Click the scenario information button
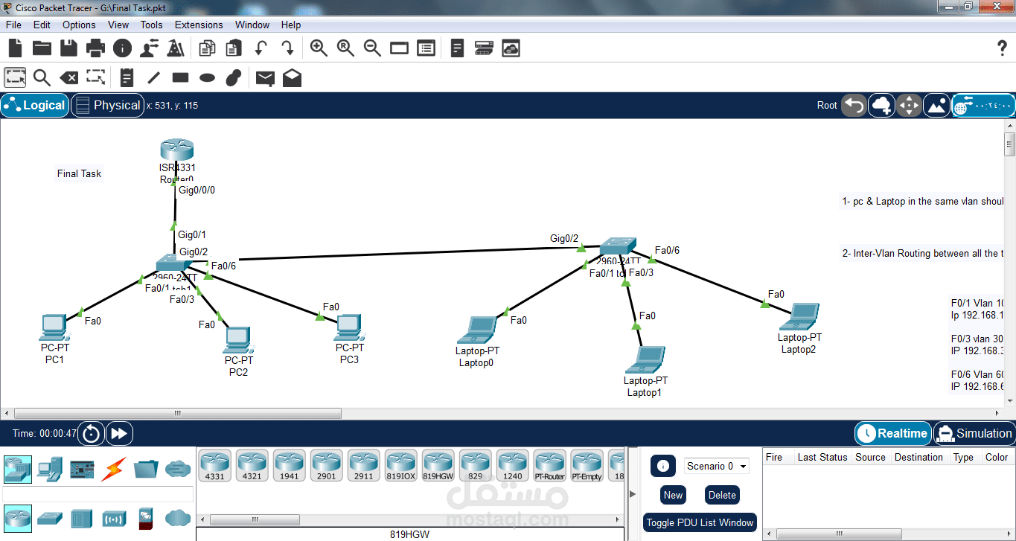This screenshot has width=1016, height=541. pyautogui.click(x=663, y=466)
